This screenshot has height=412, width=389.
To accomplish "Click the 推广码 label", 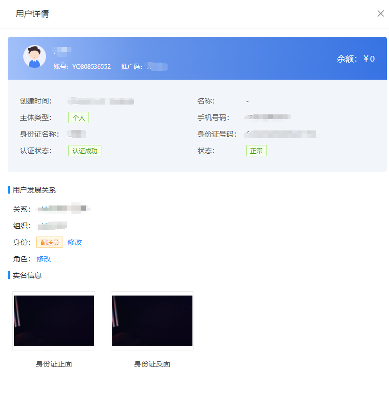I will pyautogui.click(x=131, y=66).
